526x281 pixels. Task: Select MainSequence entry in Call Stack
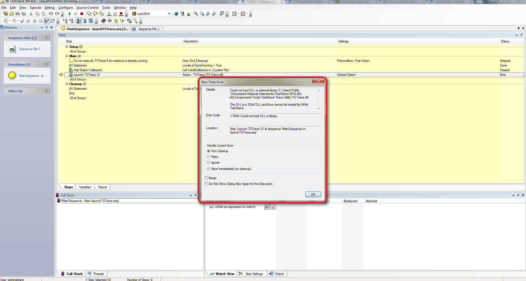[91, 201]
